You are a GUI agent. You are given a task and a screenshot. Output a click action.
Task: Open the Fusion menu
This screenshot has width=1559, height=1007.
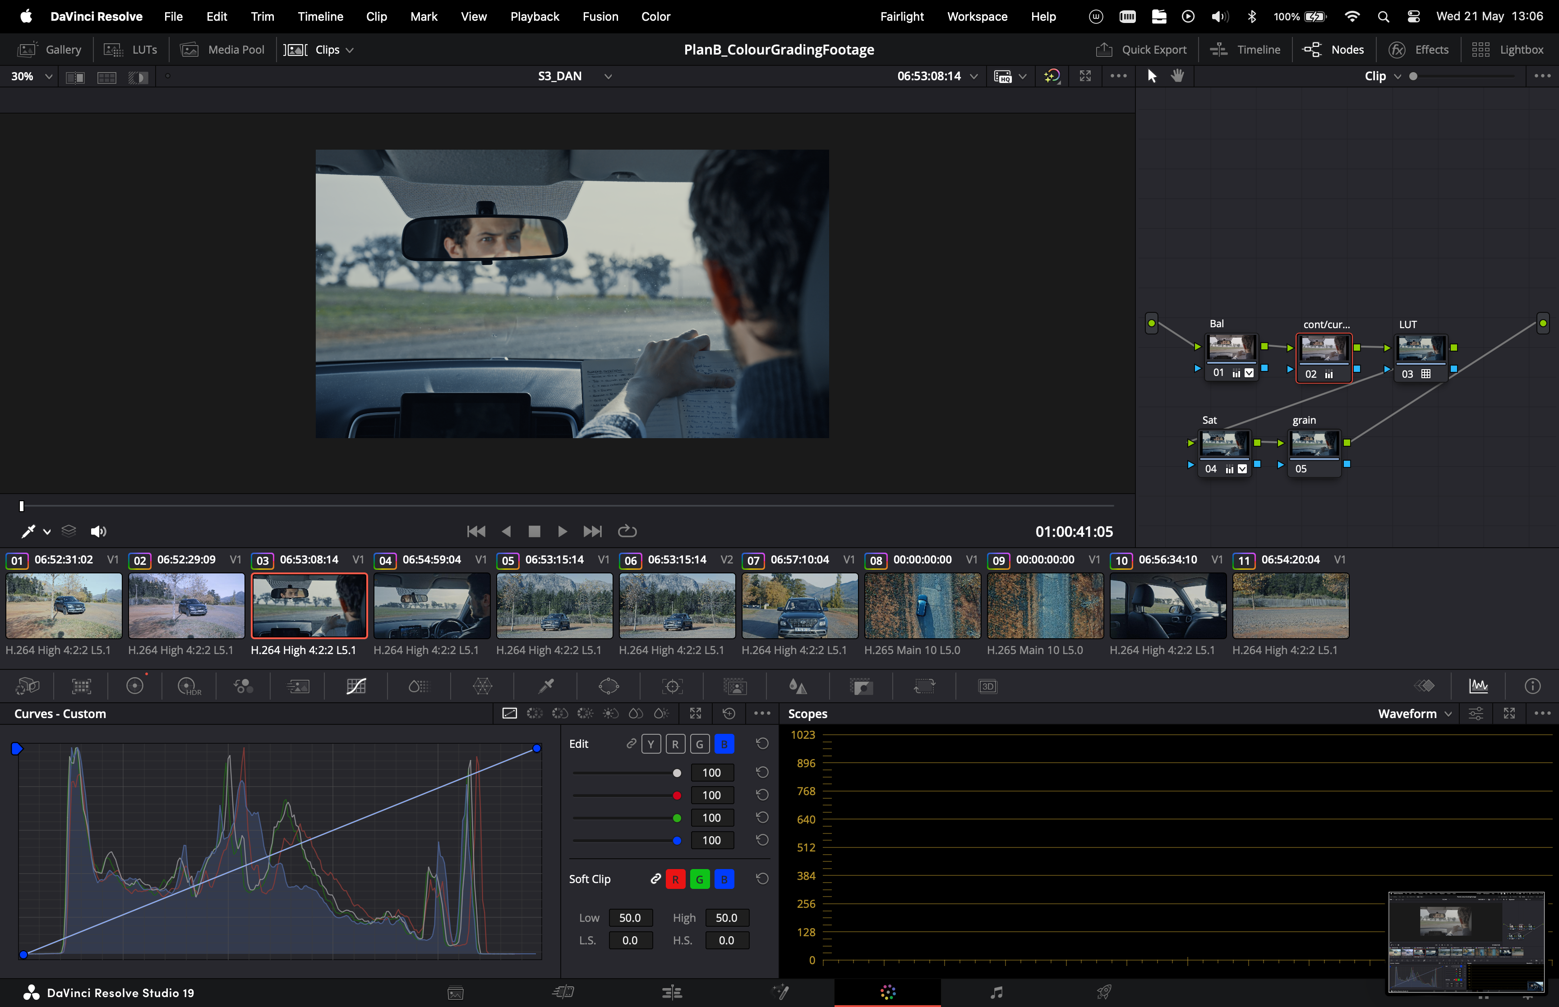(600, 16)
